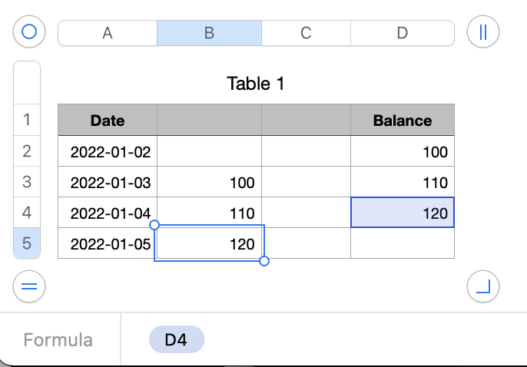The image size is (527, 367).
Task: Select the Balance header cell
Action: tap(403, 120)
